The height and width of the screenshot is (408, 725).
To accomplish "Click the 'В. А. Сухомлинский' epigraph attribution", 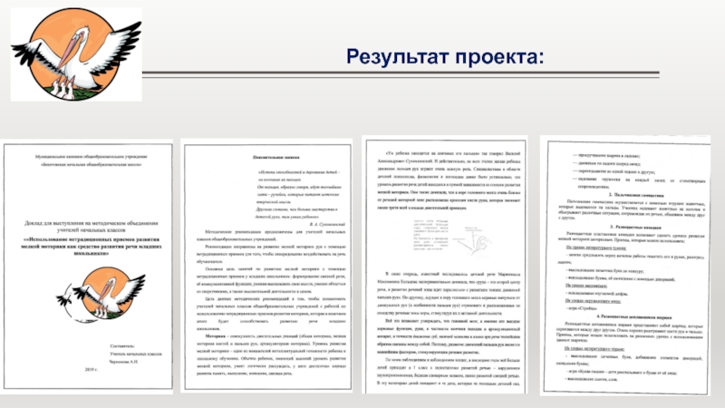I will click(x=327, y=224).
